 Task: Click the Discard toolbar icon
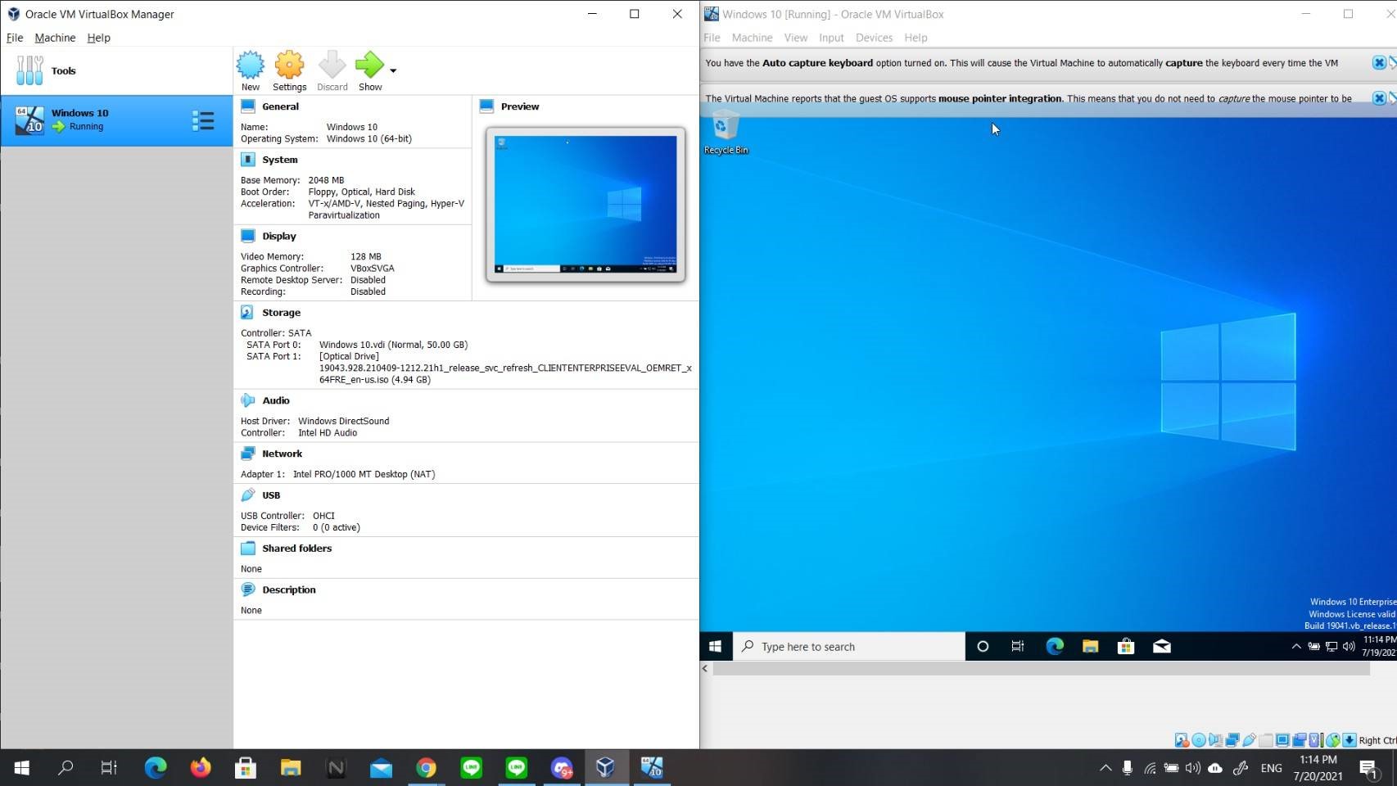point(332,65)
